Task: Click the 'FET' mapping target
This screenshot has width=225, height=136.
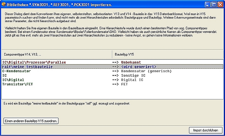Action: [124, 84]
